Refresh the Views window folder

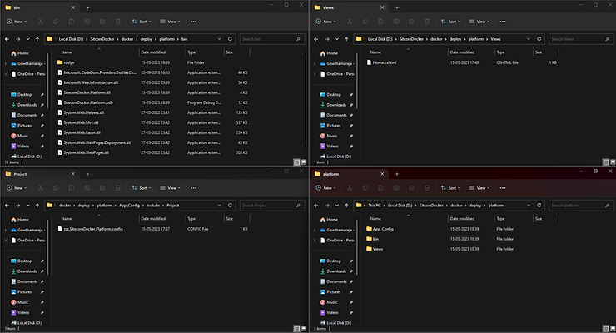click(x=539, y=39)
